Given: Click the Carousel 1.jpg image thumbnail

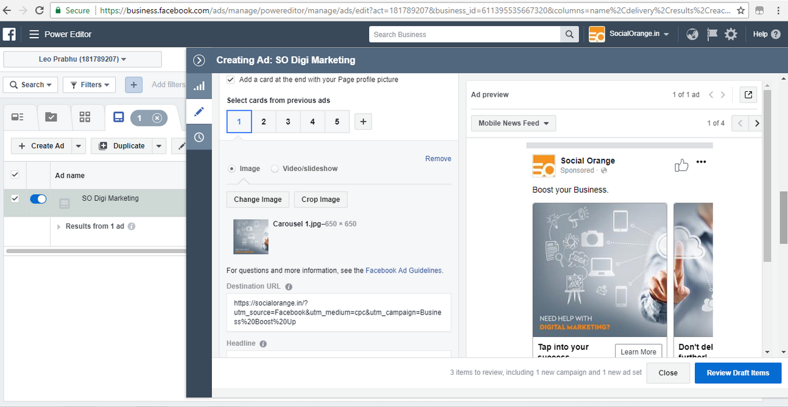Looking at the screenshot, I should (x=250, y=237).
